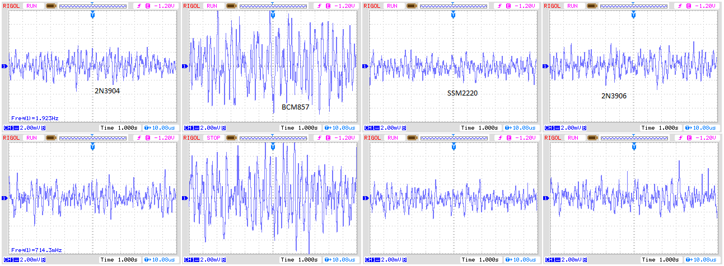
Task: Click the rising-edge trigger icon in the BCM857 panel
Action: click(319, 6)
